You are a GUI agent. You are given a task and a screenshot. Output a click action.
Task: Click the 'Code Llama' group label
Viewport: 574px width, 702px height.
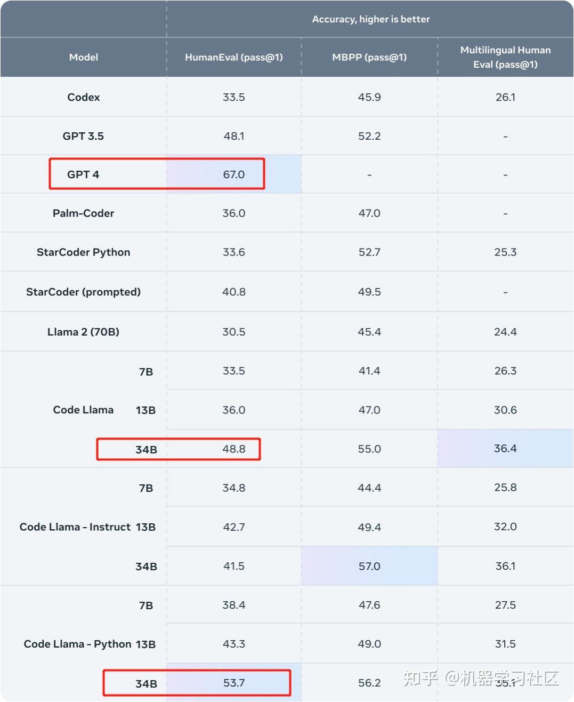tap(84, 410)
